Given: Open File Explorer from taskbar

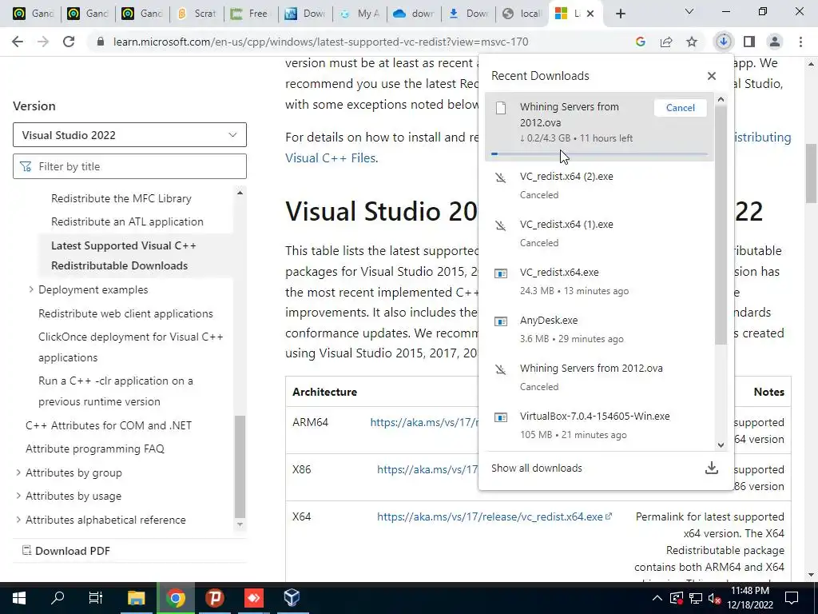Looking at the screenshot, I should (136, 598).
